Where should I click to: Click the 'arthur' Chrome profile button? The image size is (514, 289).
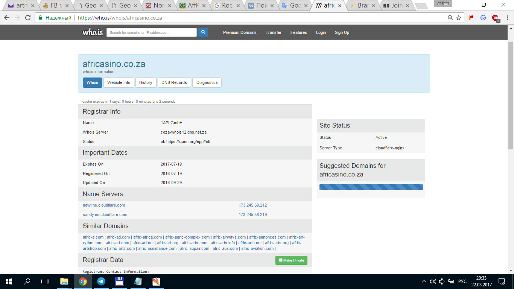coord(443,3)
